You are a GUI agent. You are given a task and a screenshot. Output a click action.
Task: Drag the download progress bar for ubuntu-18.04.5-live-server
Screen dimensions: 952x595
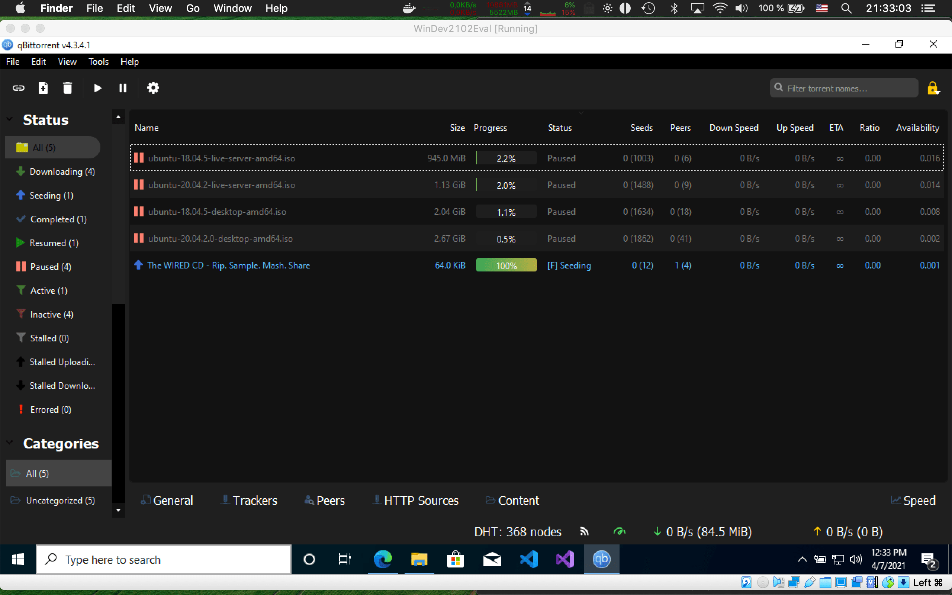(505, 158)
